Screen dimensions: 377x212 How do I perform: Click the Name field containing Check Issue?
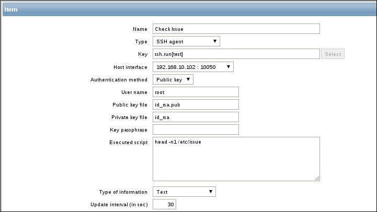coord(235,29)
